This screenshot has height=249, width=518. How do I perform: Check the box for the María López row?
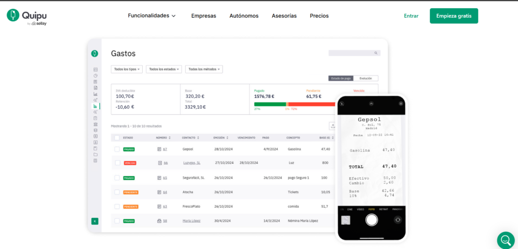pos(117,221)
